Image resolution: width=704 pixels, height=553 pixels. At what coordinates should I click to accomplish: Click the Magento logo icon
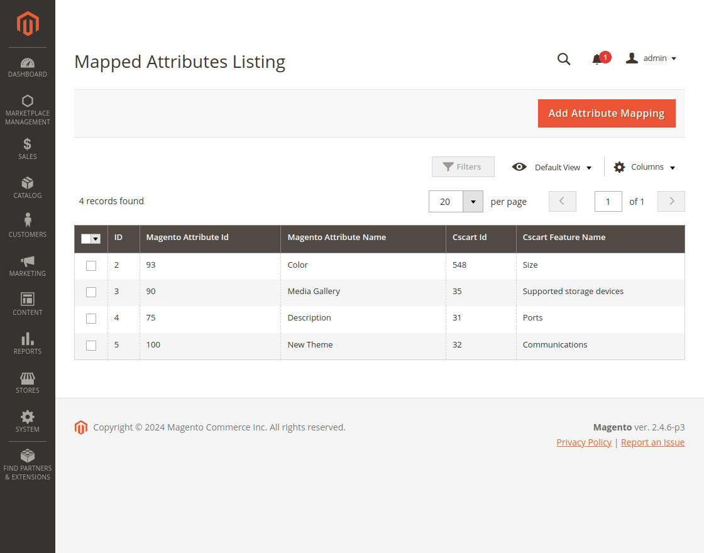[x=28, y=24]
